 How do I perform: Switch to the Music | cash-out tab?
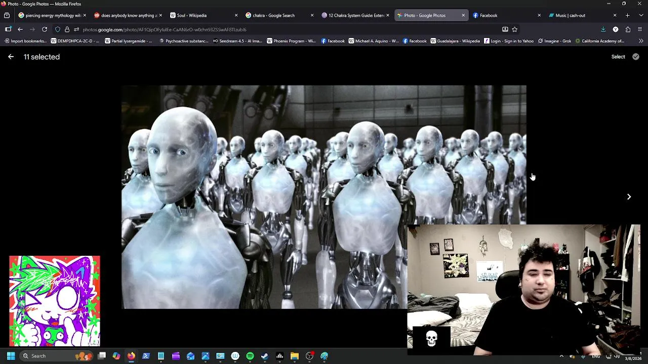point(582,15)
